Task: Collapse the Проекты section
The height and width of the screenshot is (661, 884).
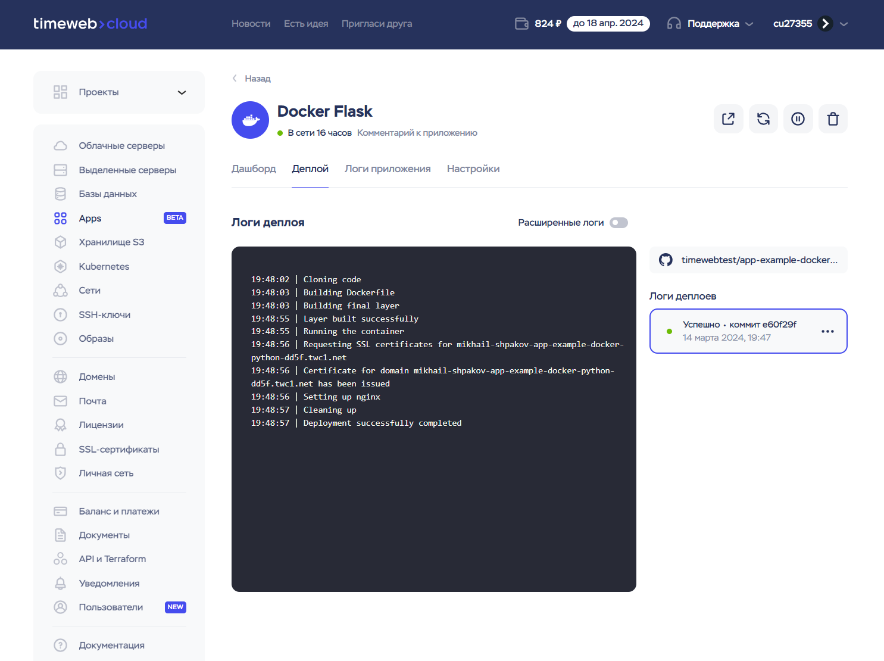Action: point(182,92)
